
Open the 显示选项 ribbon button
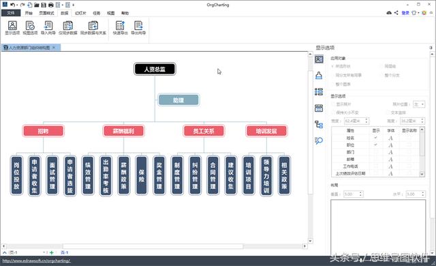tap(12, 28)
